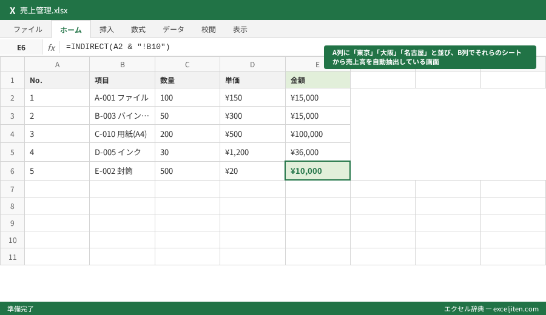Select the ホーム tab
Image resolution: width=546 pixels, height=315 pixels.
pos(71,30)
